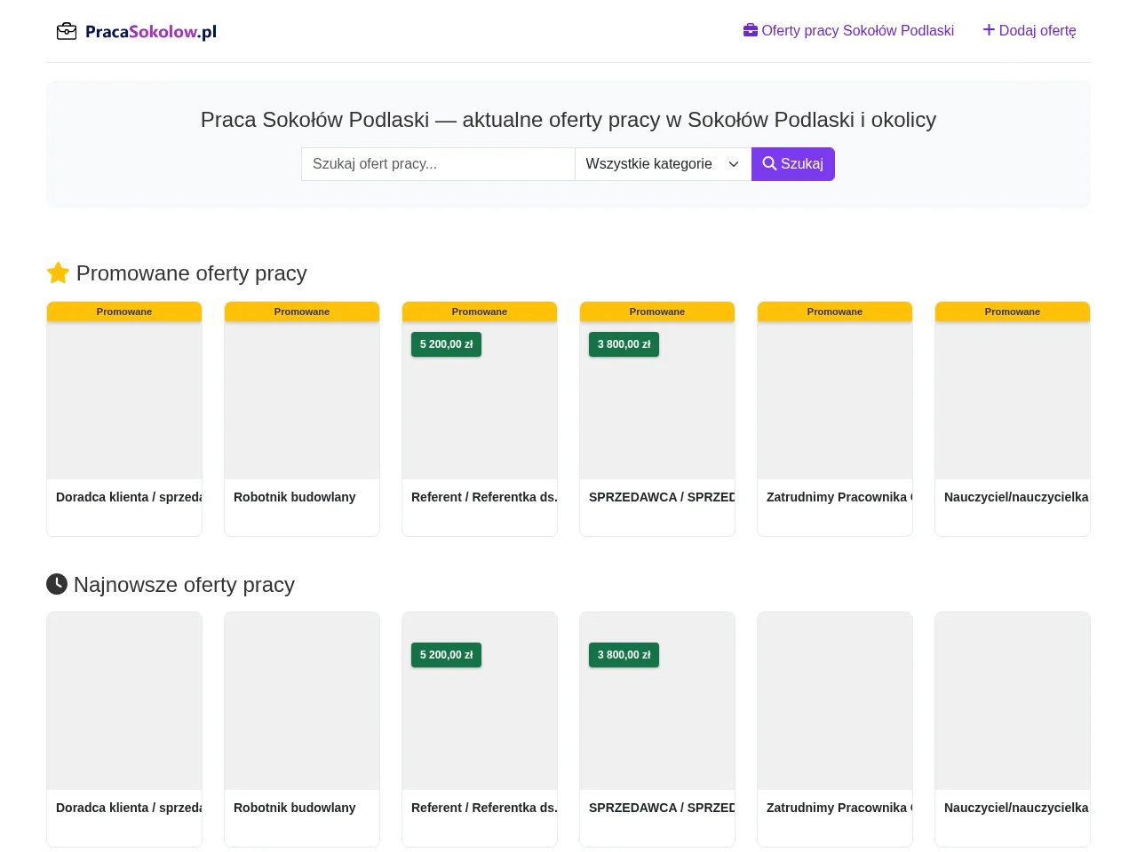Click star icon beside Promowane oferty pracy
This screenshot has width=1137, height=852.
click(58, 272)
